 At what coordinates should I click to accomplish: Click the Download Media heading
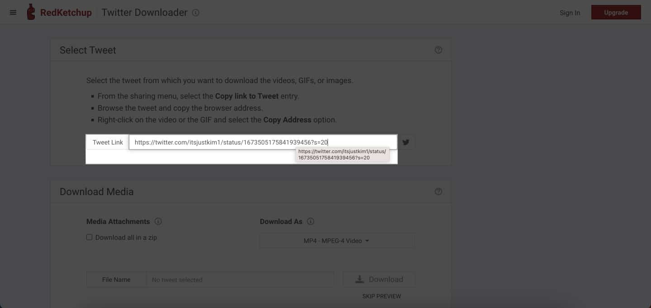97,191
